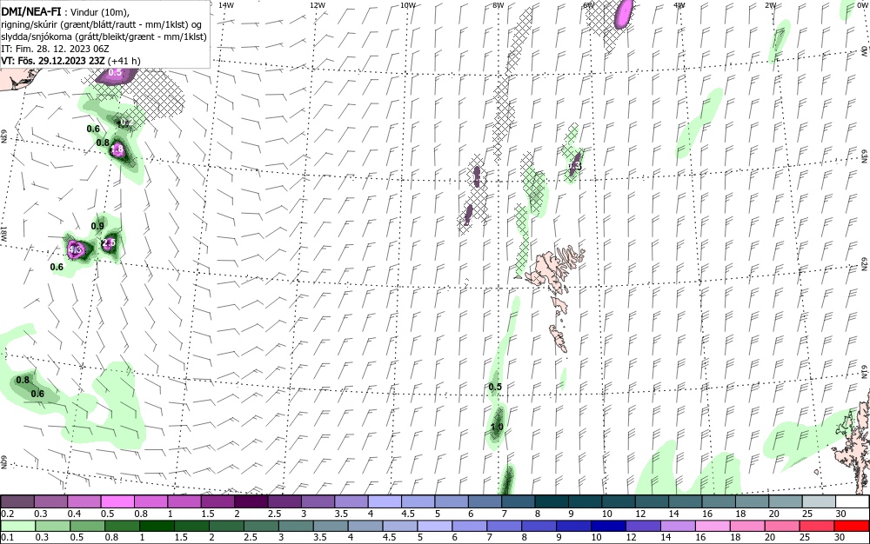The width and height of the screenshot is (870, 544).
Task: Pick the snow legend swatch for 0.3
Action: tap(50, 502)
